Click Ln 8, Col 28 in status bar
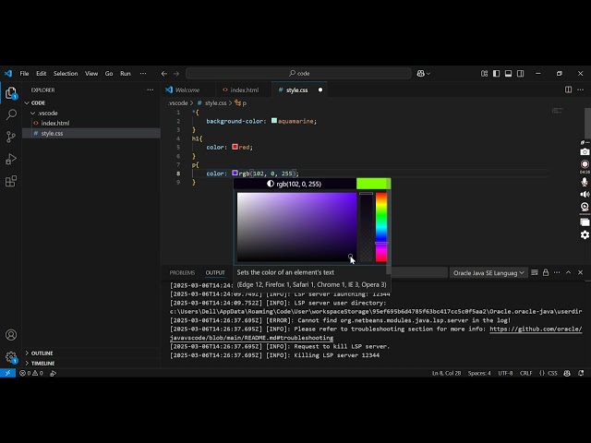591x443 pixels. click(x=446, y=373)
